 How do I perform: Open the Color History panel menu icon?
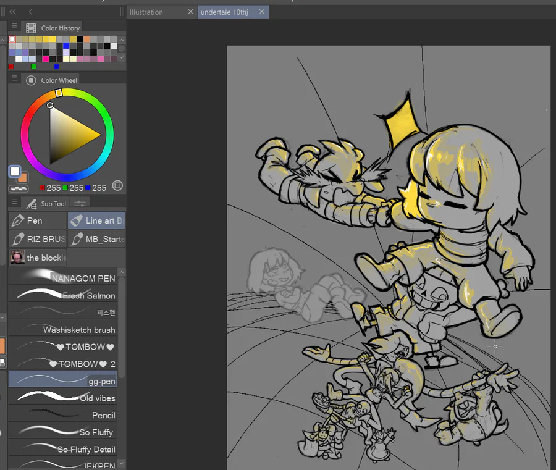(14, 26)
